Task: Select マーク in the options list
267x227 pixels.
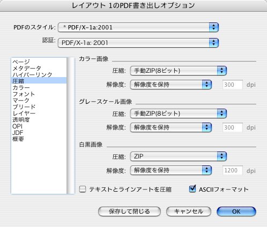Action: [39, 100]
